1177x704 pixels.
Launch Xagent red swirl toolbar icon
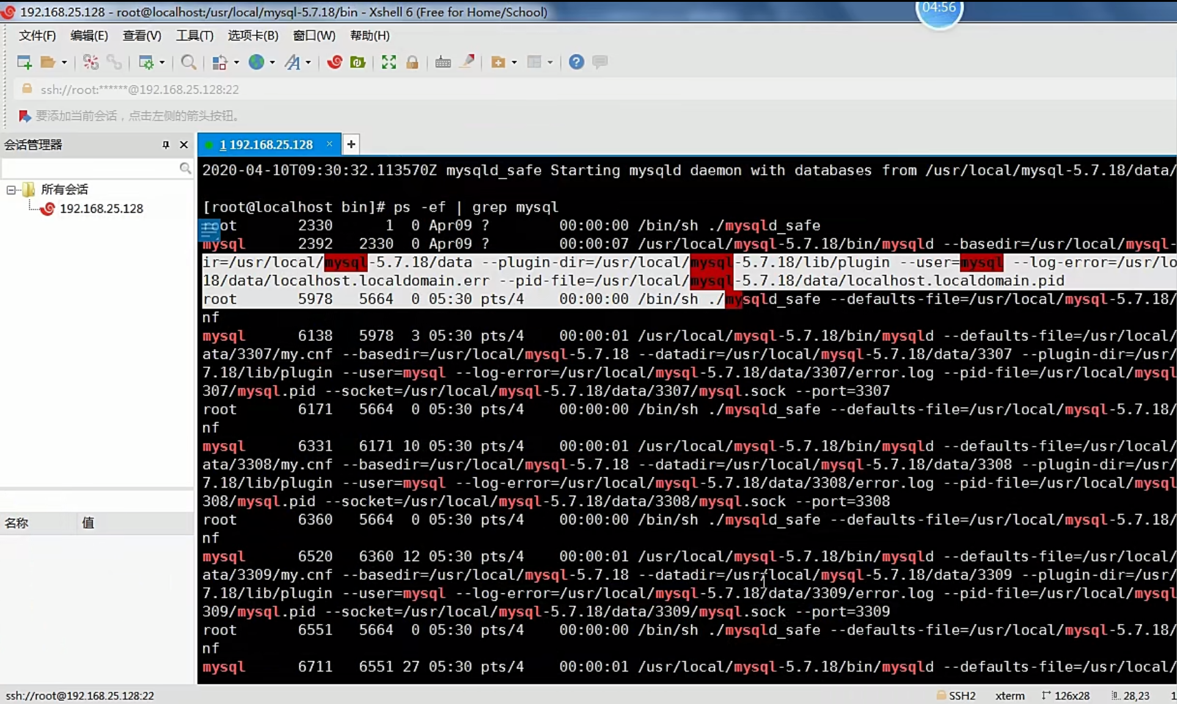[x=334, y=62]
